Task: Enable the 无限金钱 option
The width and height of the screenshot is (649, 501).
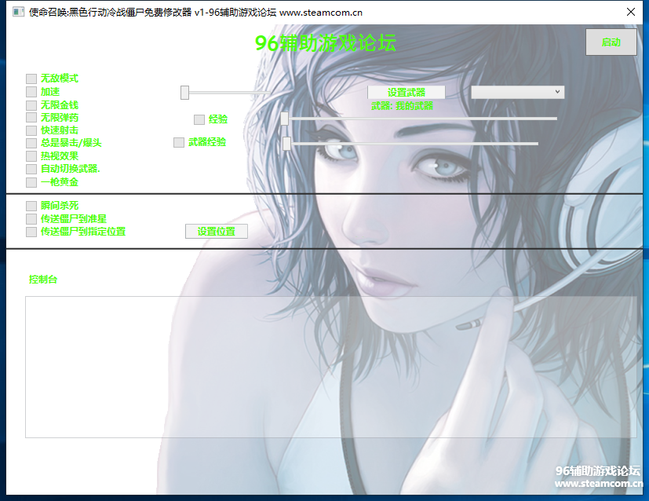Action: [x=31, y=104]
